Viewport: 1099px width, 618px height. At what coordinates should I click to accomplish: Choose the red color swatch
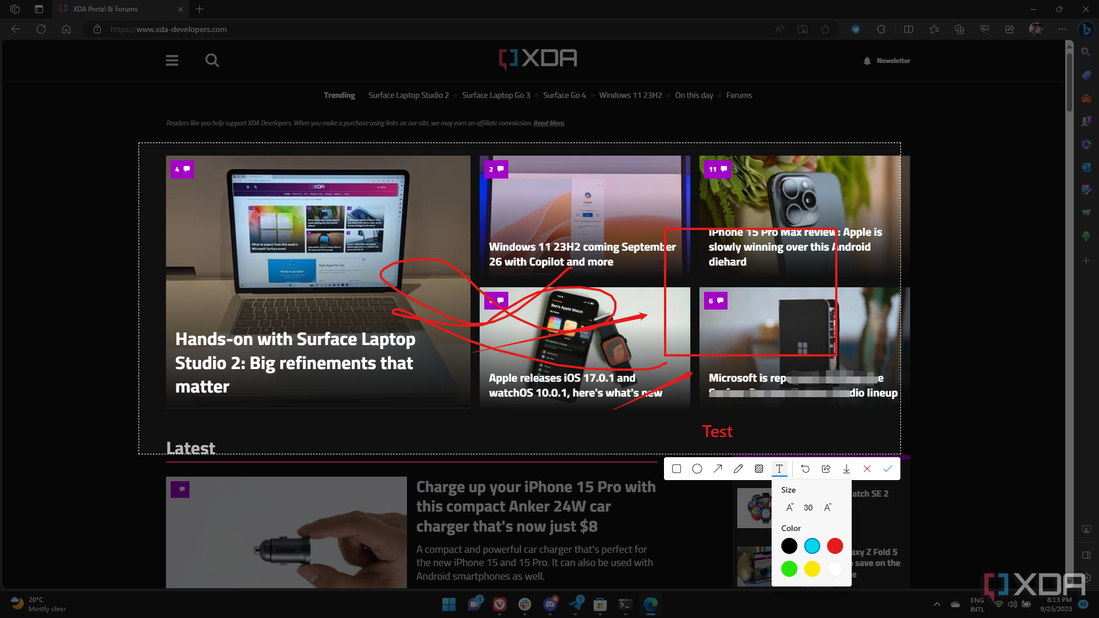835,545
